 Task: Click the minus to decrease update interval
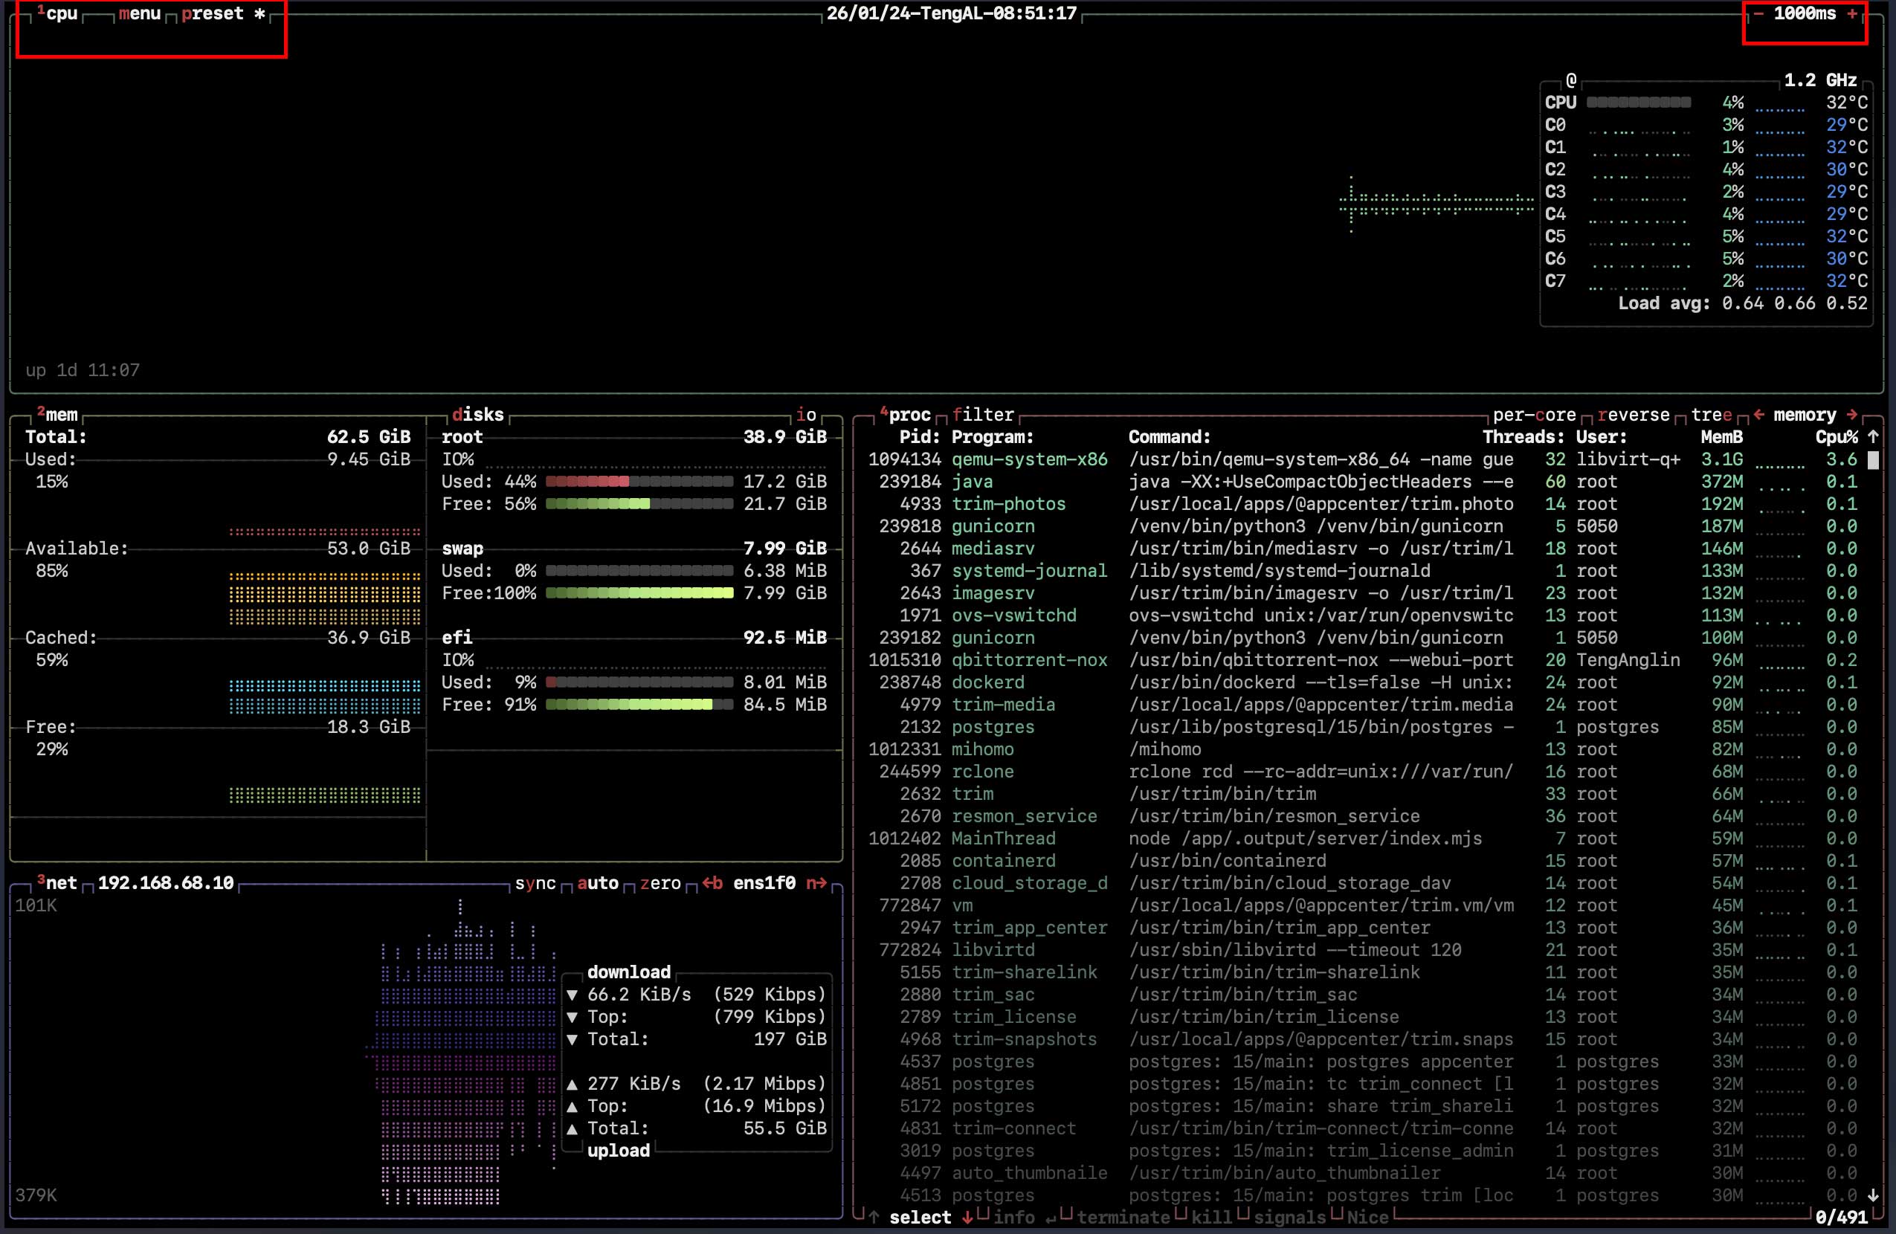click(1758, 13)
